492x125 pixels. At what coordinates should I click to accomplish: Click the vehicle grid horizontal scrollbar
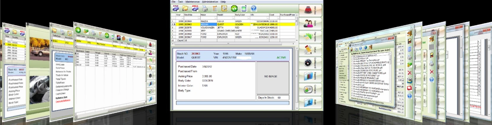233,43
